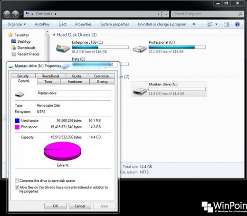Viewport: 247px width, 216px height.
Task: Collapse the Hard Disk Drives group
Action: pos(54,35)
